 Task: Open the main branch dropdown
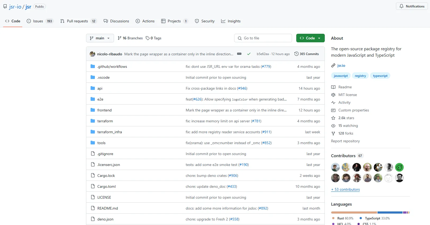(x=100, y=38)
